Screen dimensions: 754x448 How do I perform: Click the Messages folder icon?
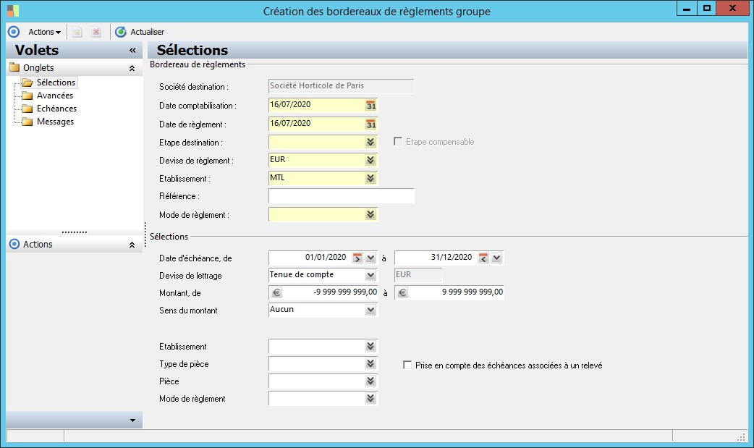point(27,122)
